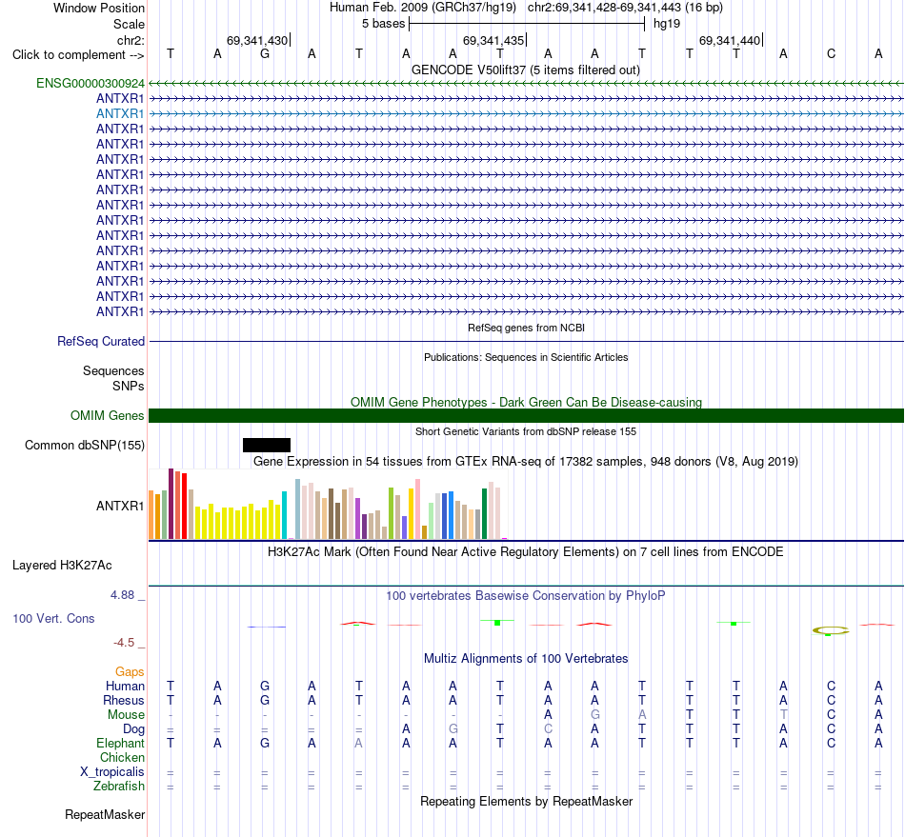This screenshot has width=905, height=837.
Task: Click 100 vertebrates Basewise Conservation by PhyloP title
Action: click(526, 595)
